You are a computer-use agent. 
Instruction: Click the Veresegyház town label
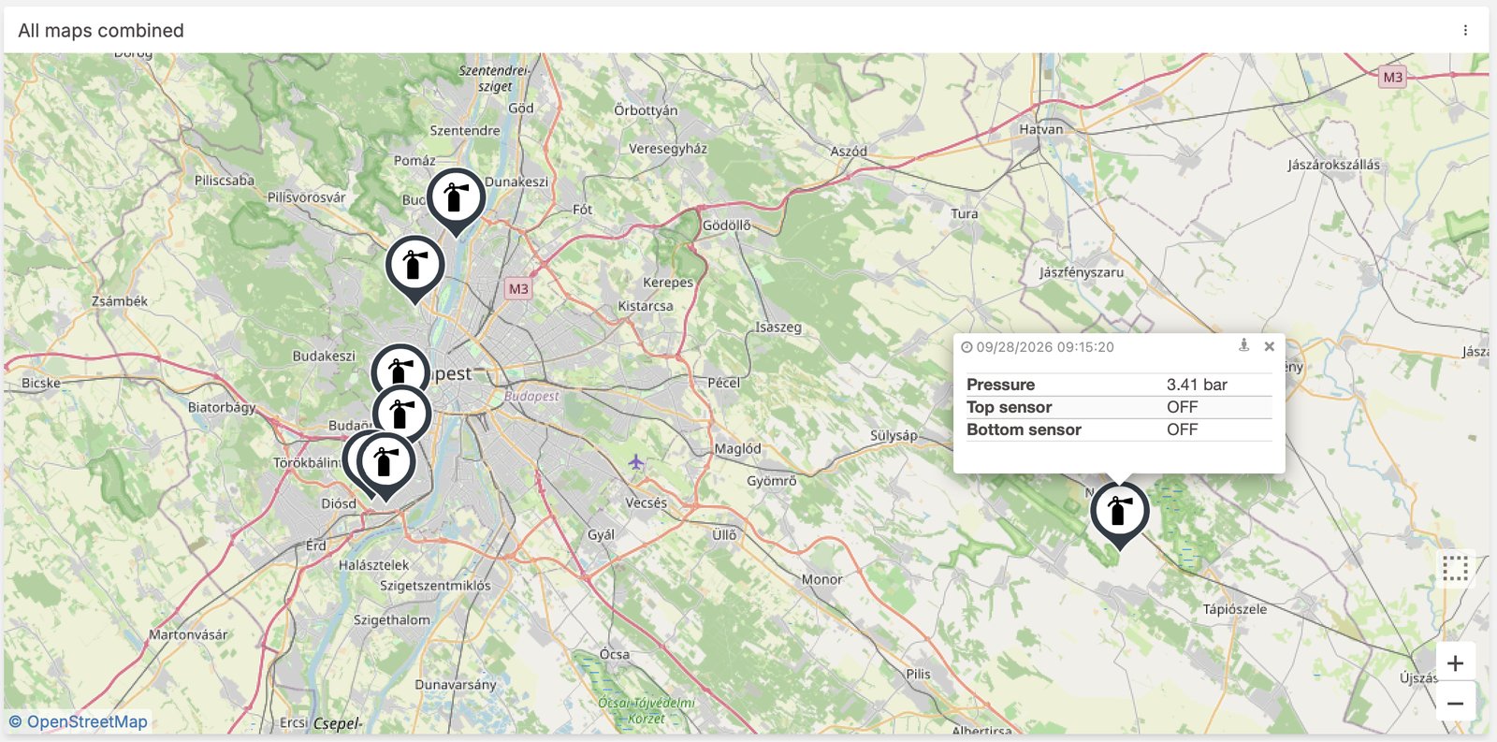tap(668, 148)
